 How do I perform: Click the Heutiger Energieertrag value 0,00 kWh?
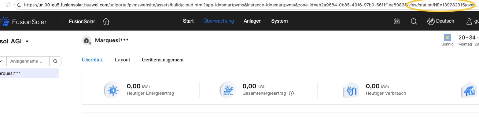(138, 86)
